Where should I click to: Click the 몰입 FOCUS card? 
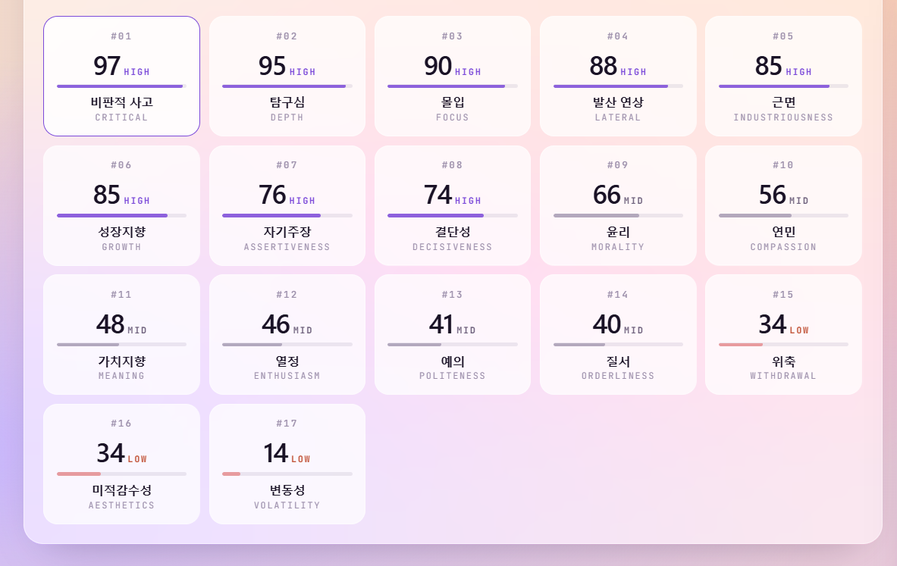tap(453, 76)
